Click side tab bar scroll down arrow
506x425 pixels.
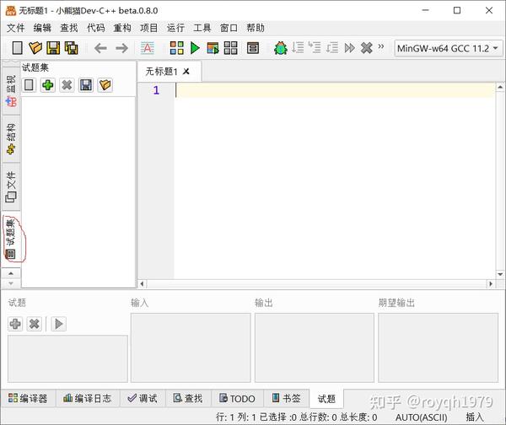11,283
